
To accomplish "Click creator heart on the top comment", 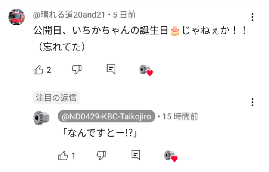I will [x=146, y=70].
